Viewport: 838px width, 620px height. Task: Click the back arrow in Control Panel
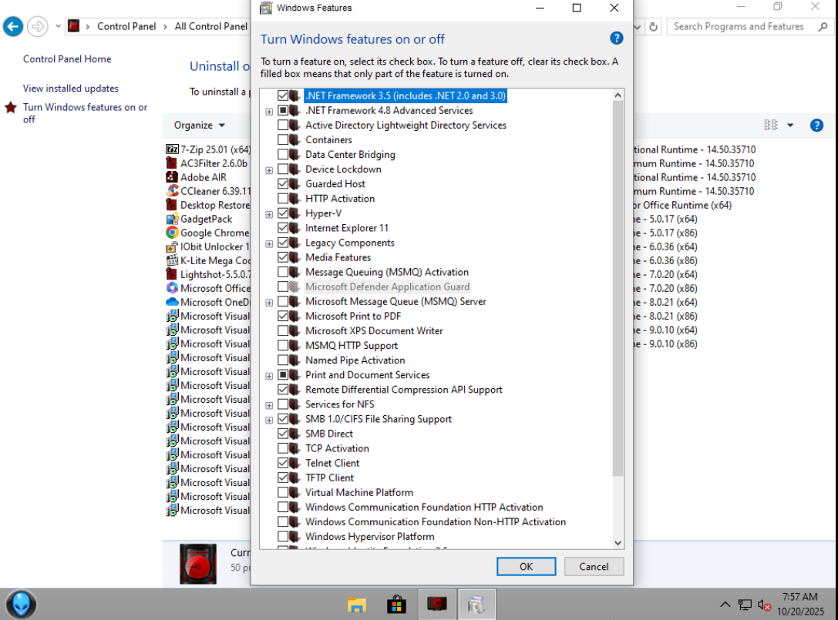pos(13,26)
